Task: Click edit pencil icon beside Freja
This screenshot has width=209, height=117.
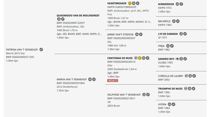Action: [x=172, y=46]
